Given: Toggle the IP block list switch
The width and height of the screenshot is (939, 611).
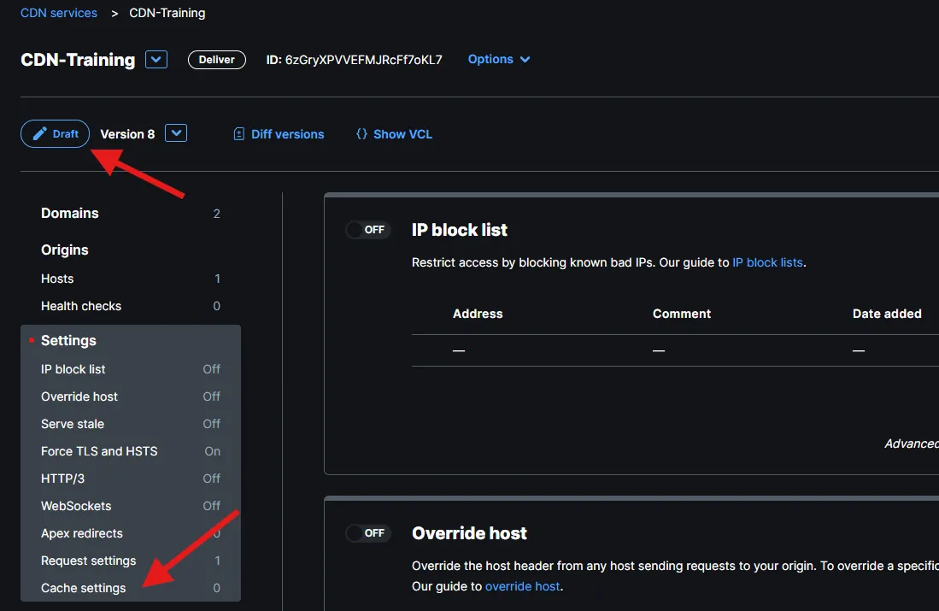Looking at the screenshot, I should (367, 230).
